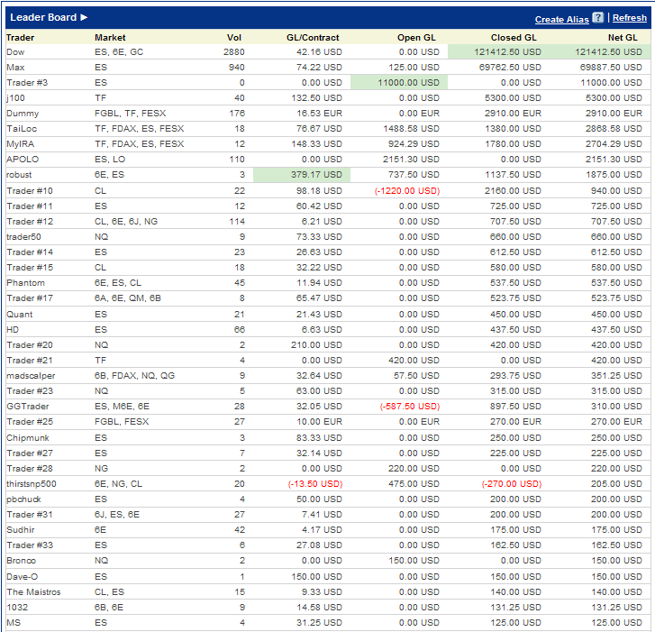Click j100's GL/Contract 132.50 USD
Viewport: 655px width, 632px height.
[x=316, y=98]
